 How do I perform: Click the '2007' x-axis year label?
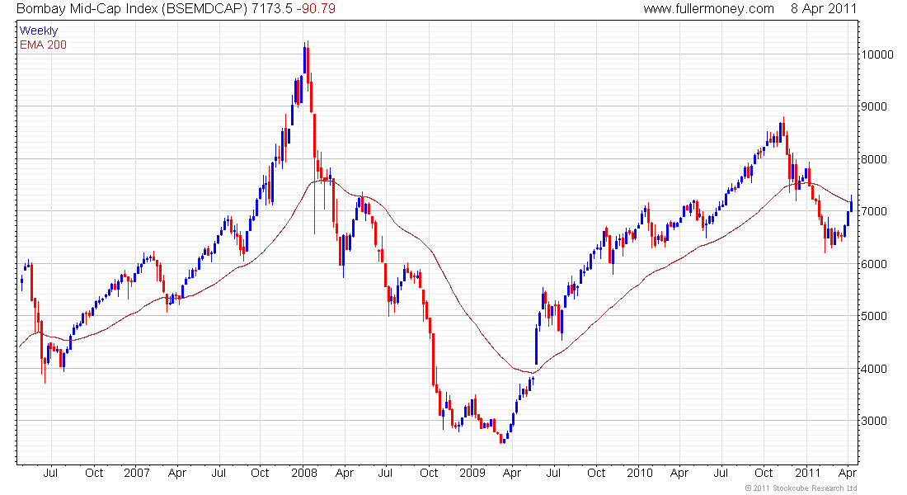pos(137,473)
